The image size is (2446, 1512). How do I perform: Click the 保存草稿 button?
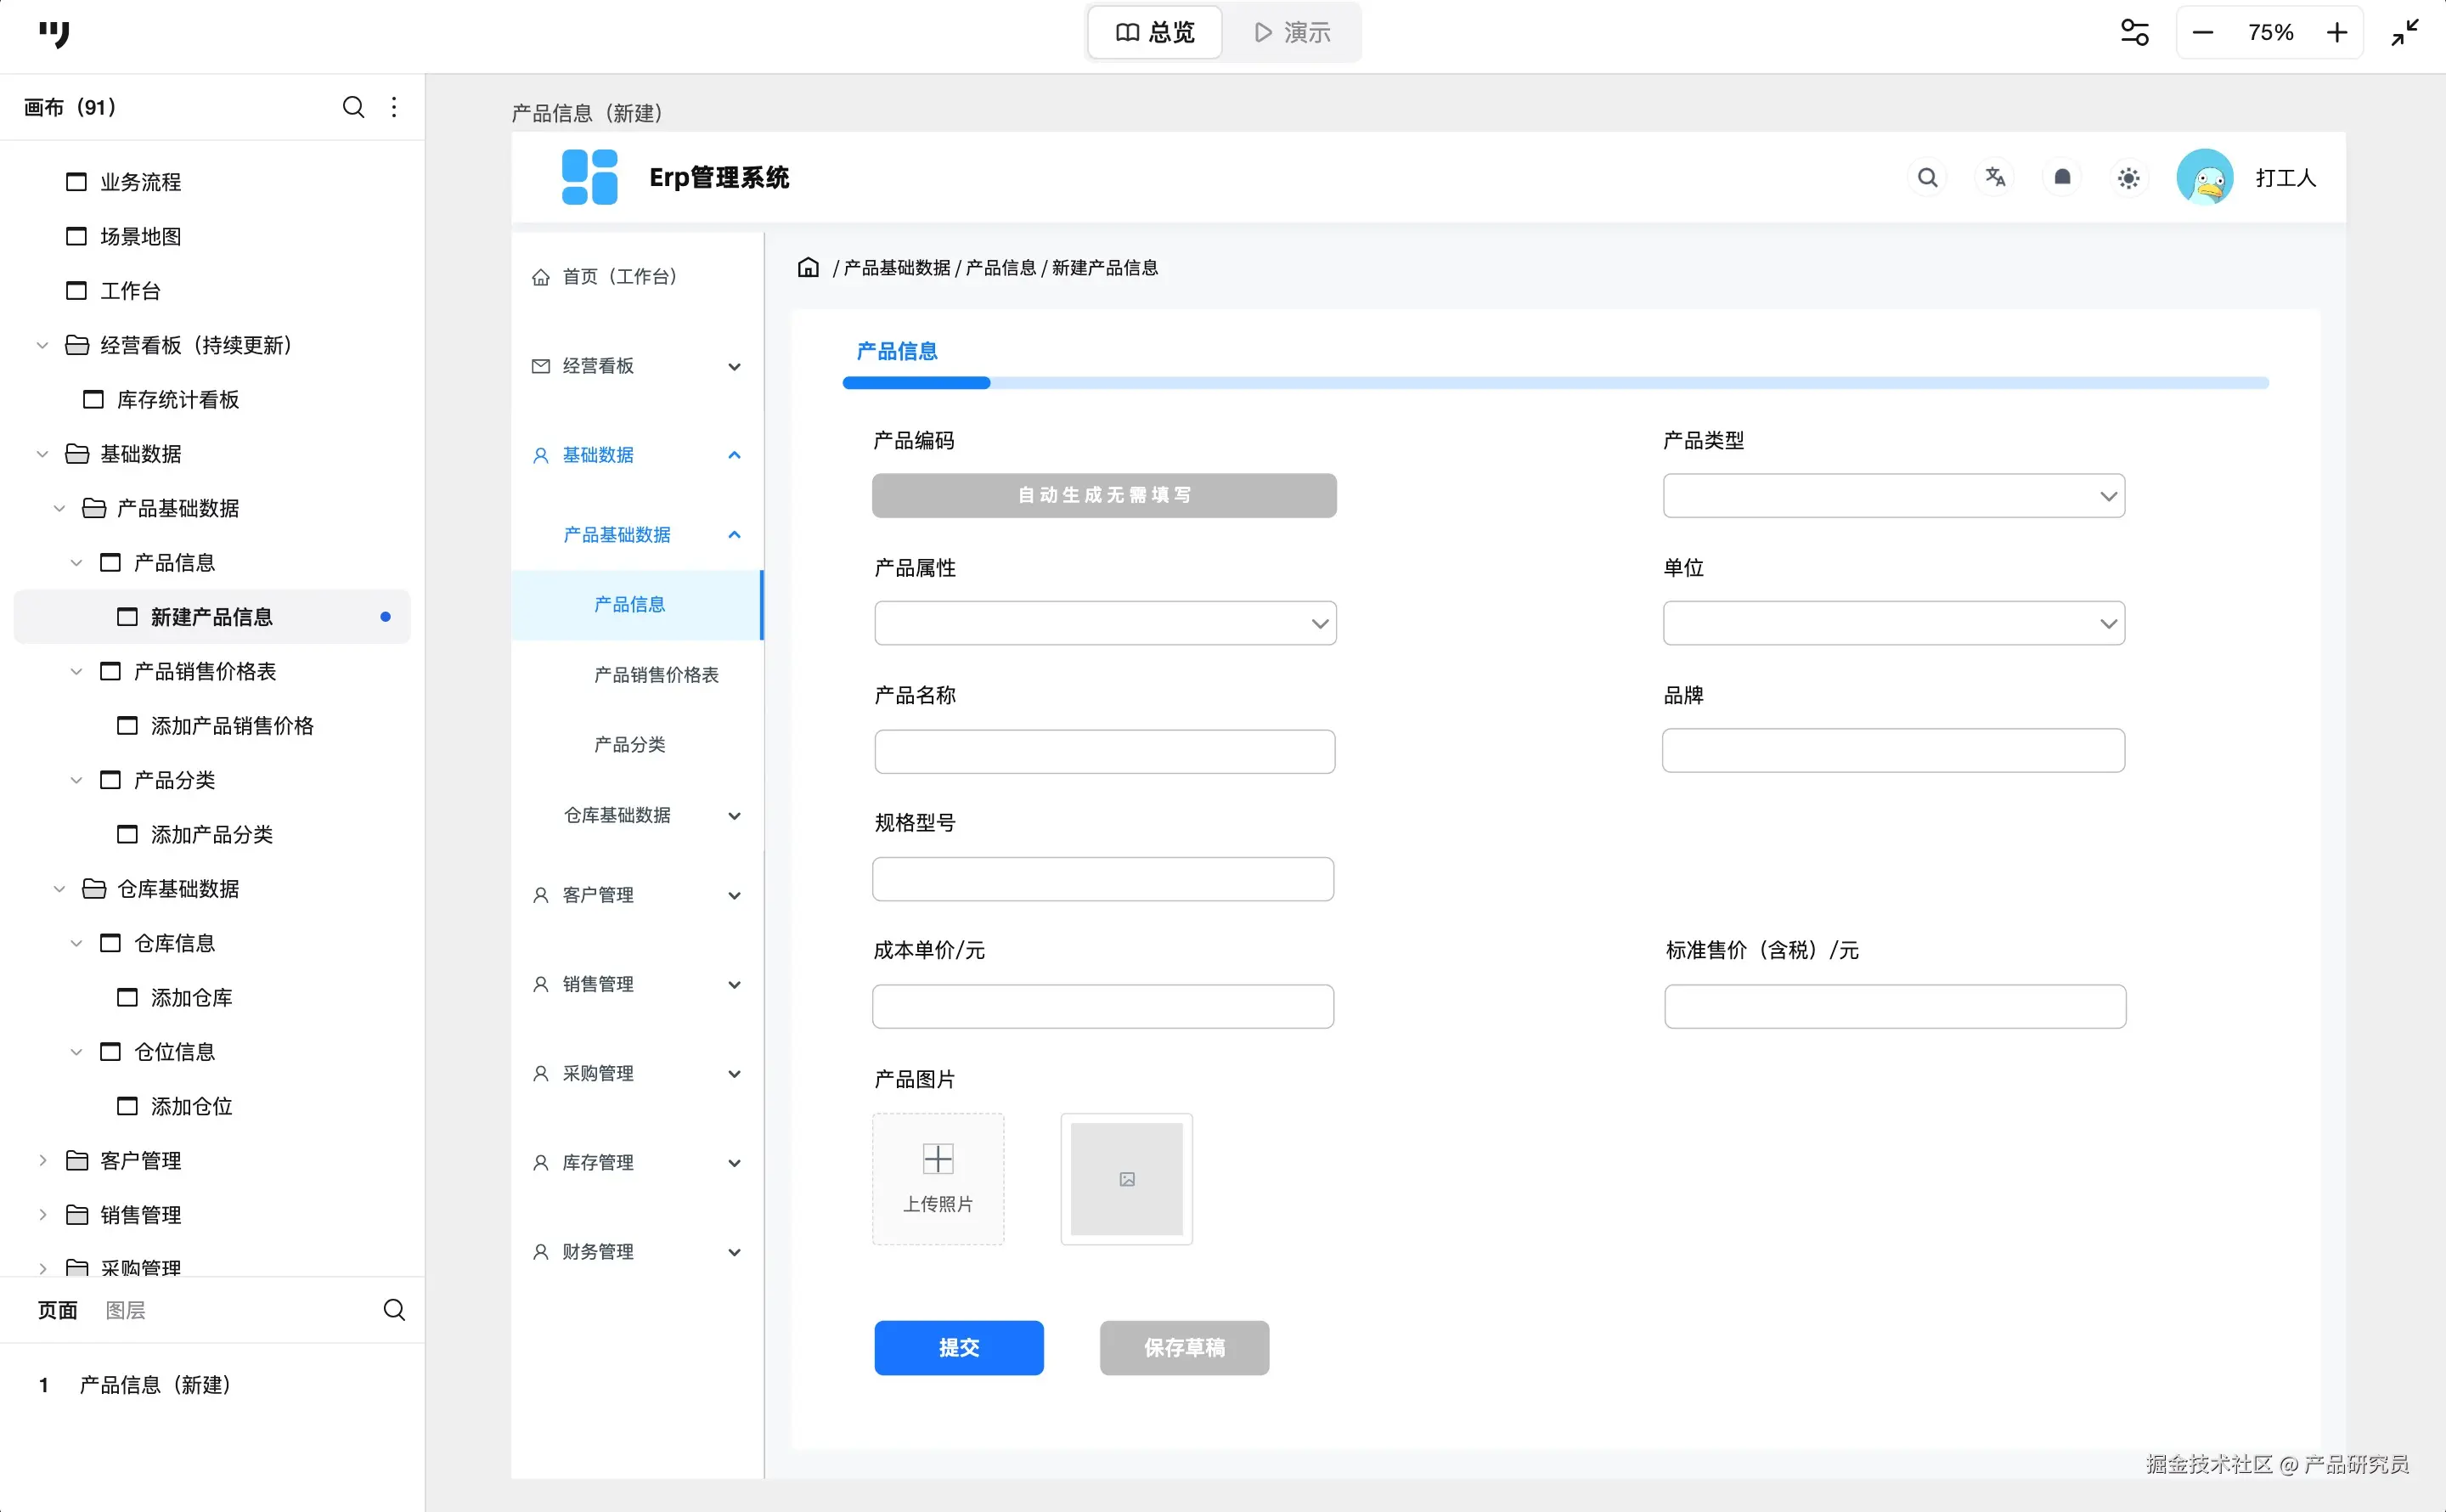(1185, 1348)
